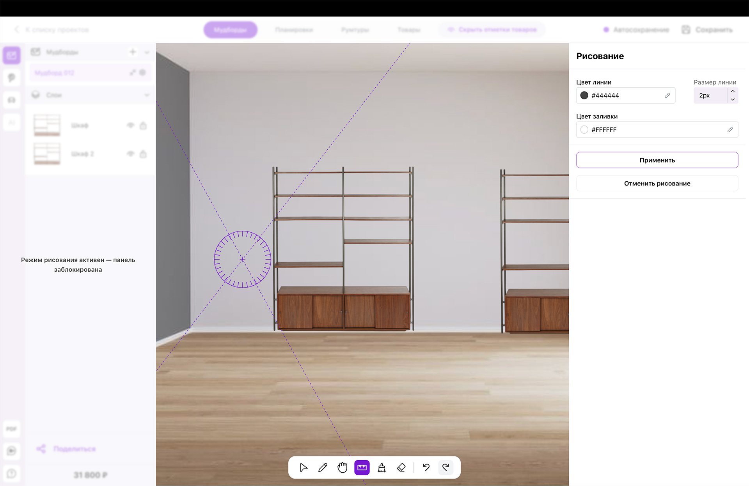Open the sofa furniture sidebar section
This screenshot has width=749, height=486.
coord(12,100)
